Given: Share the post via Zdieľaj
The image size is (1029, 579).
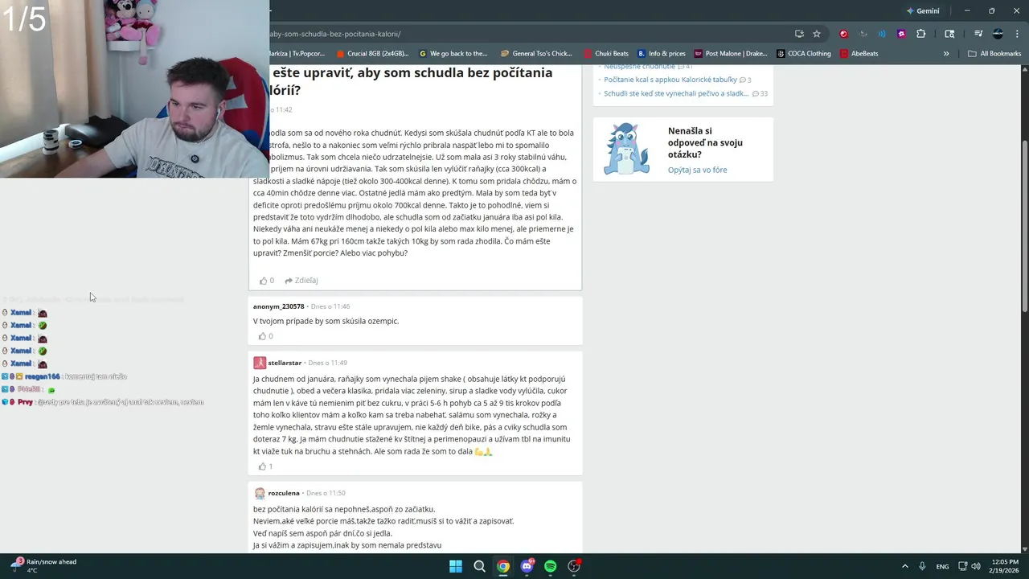Looking at the screenshot, I should [x=301, y=281].
